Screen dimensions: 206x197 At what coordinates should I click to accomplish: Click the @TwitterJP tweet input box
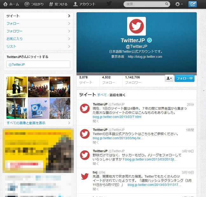coord(38,65)
